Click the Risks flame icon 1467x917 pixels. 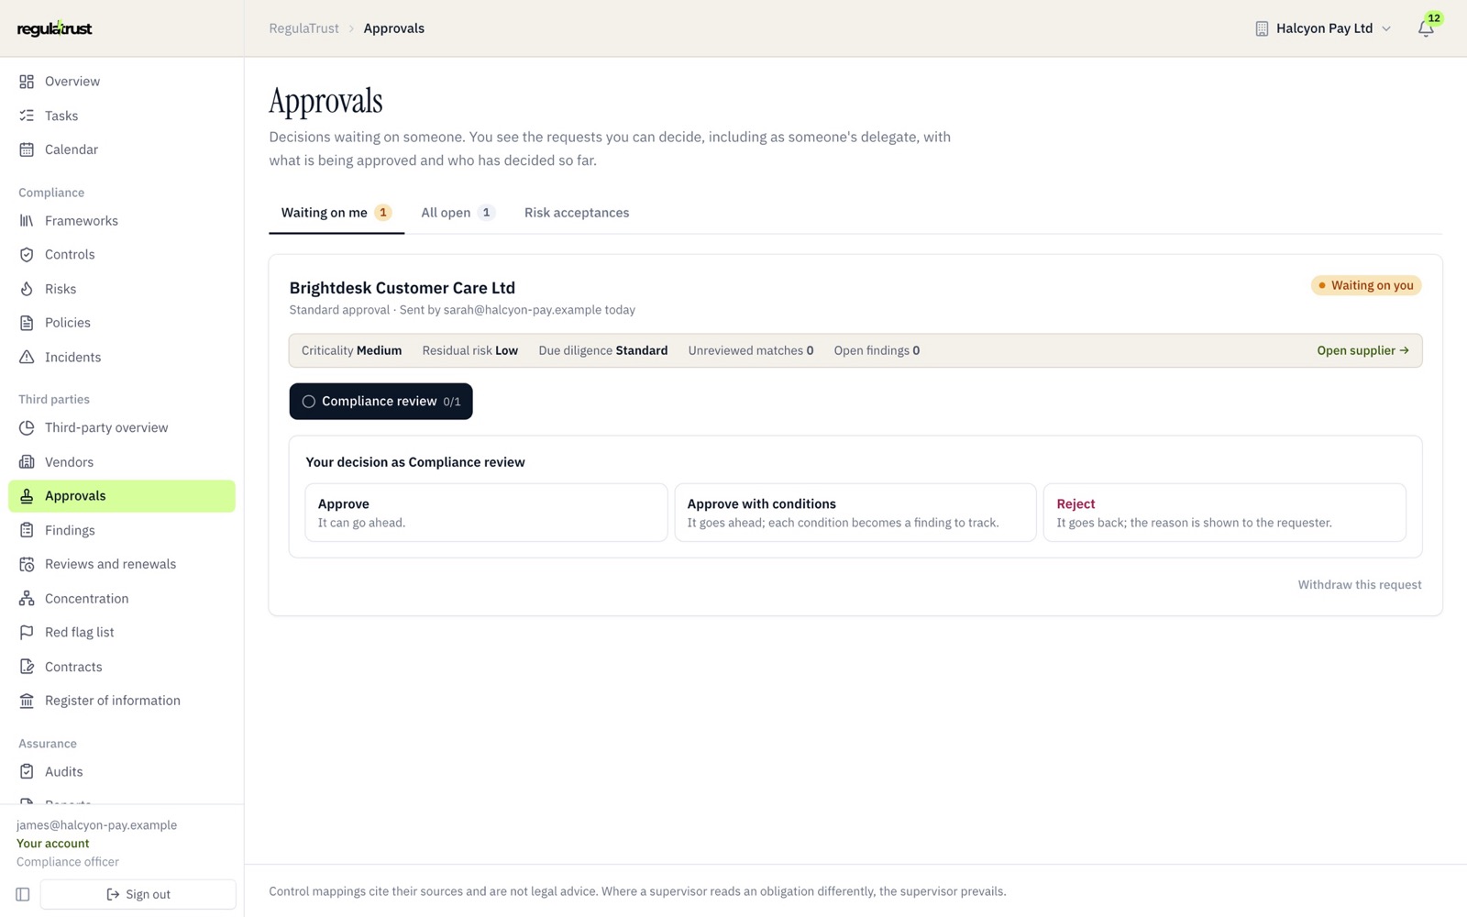[27, 289]
